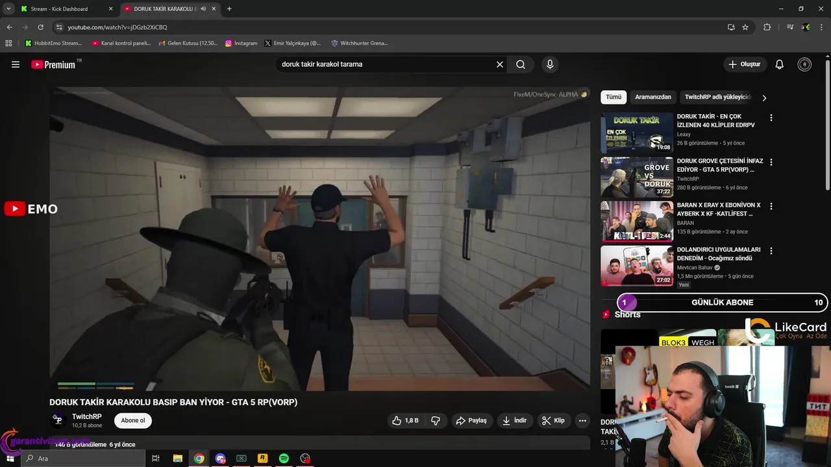Click install/cast icon in address bar
The height and width of the screenshot is (467, 831).
pyautogui.click(x=731, y=27)
